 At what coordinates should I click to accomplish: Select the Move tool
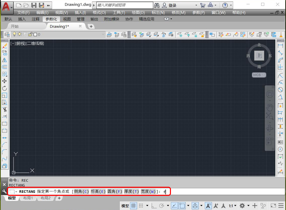(x=5, y=81)
